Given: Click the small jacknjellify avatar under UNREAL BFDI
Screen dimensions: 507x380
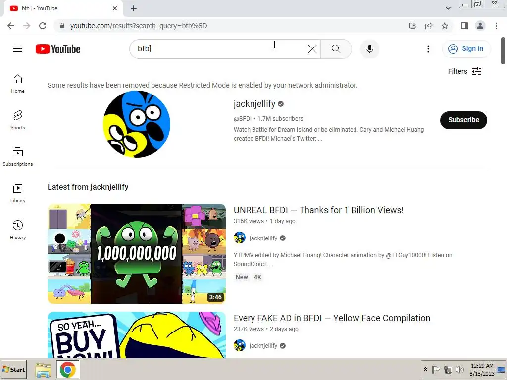Looking at the screenshot, I should click(x=240, y=238).
